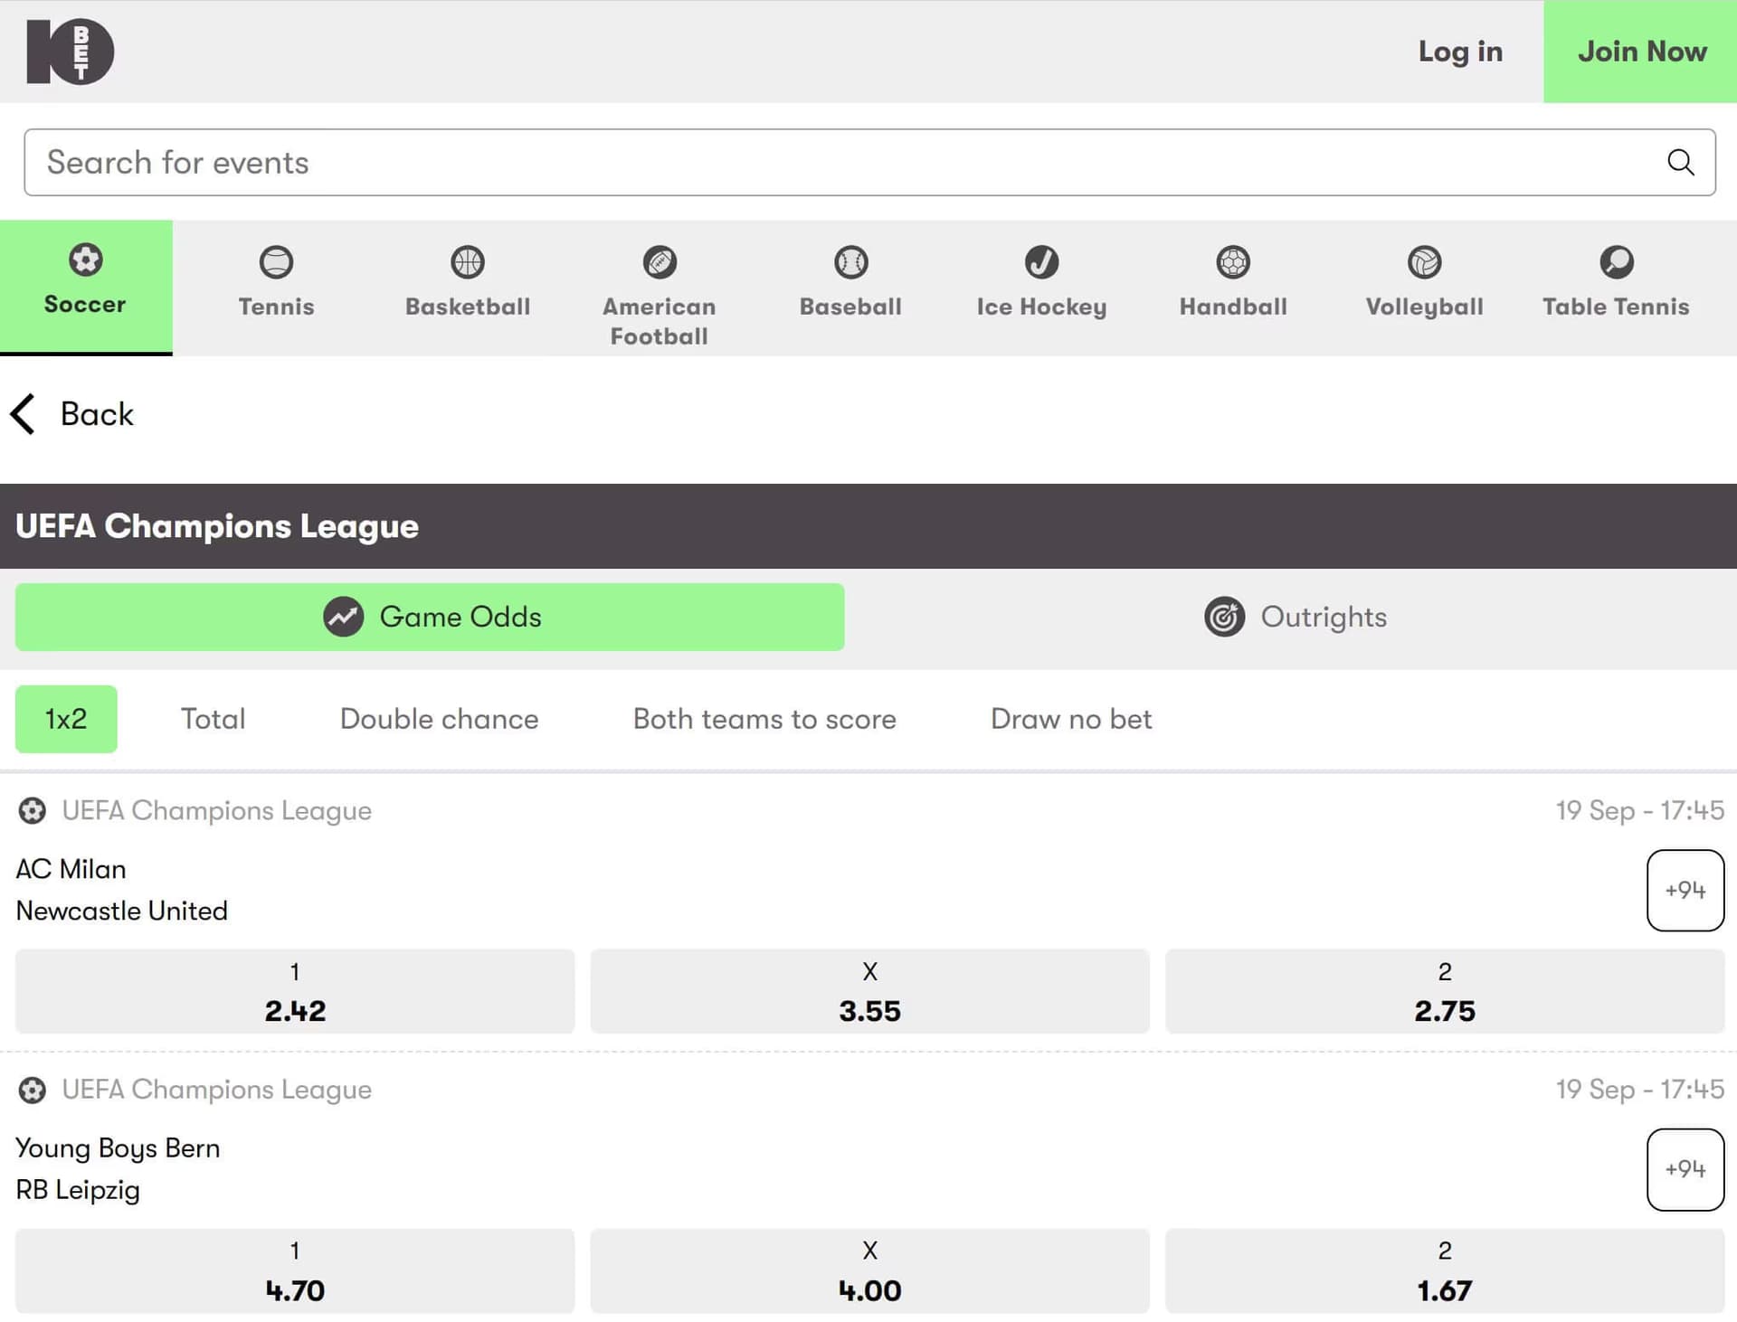Select odds 2.42 for AC Milan win

294,992
